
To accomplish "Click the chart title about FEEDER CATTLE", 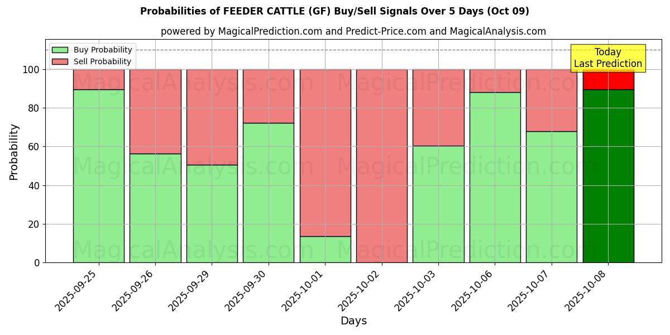I will click(x=334, y=11).
